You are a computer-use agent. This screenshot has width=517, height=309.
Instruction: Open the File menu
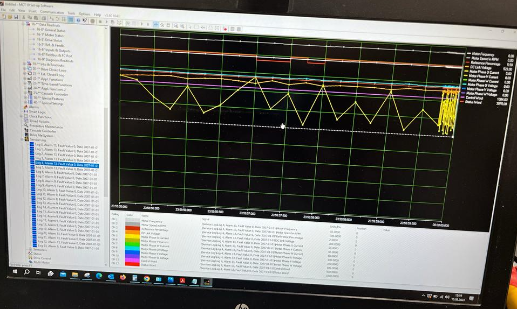(x=3, y=10)
